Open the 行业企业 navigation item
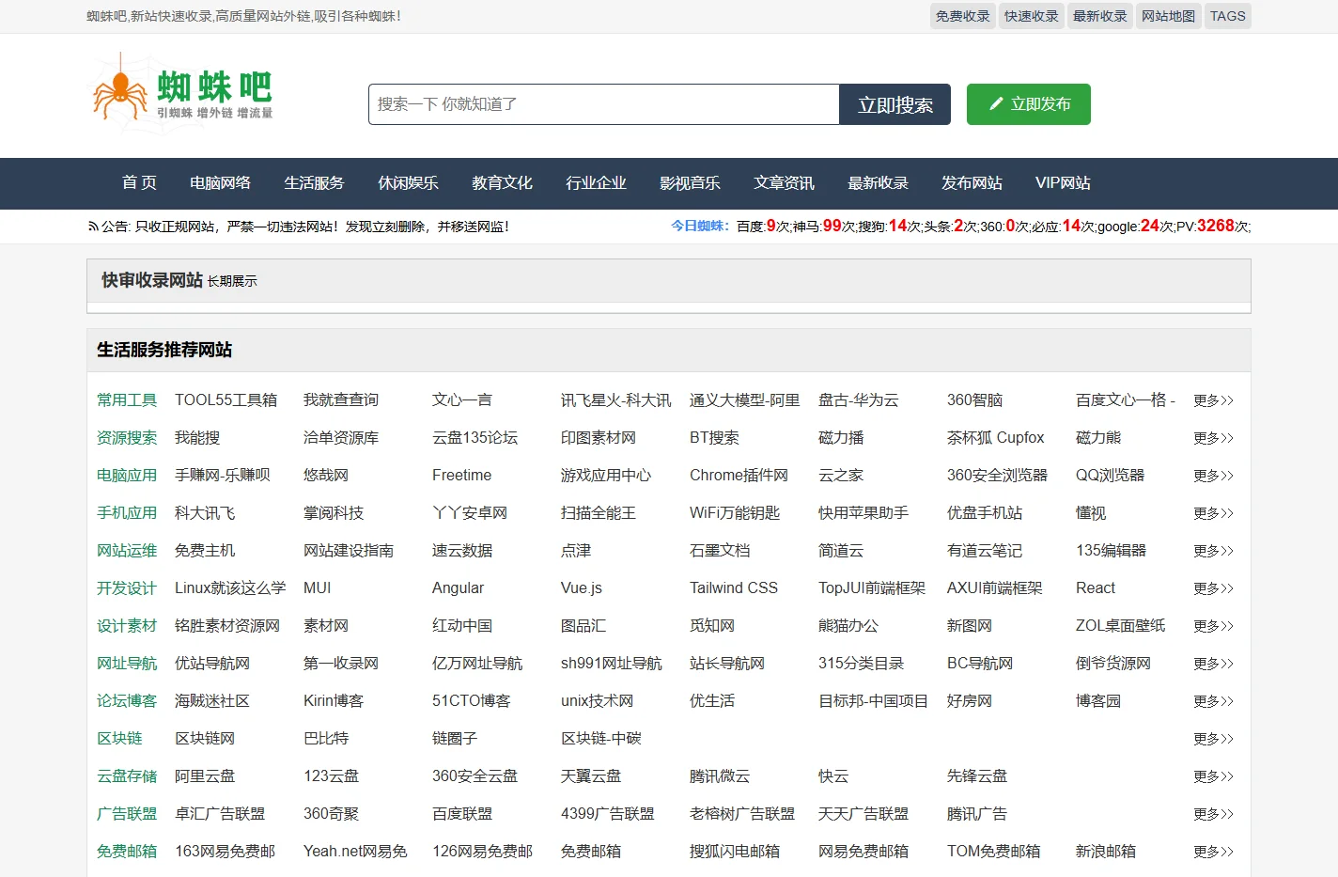This screenshot has height=877, width=1338. 596,183
